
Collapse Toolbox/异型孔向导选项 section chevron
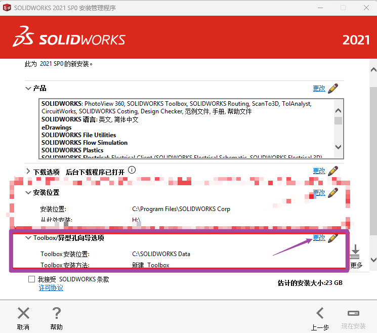(28, 238)
